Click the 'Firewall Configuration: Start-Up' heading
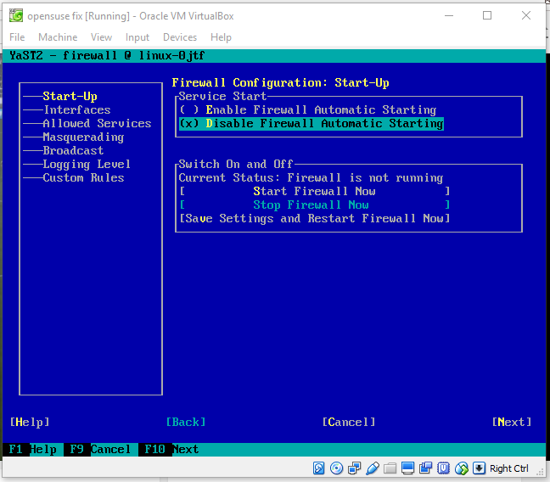Image resolution: width=550 pixels, height=482 pixels. [280, 83]
